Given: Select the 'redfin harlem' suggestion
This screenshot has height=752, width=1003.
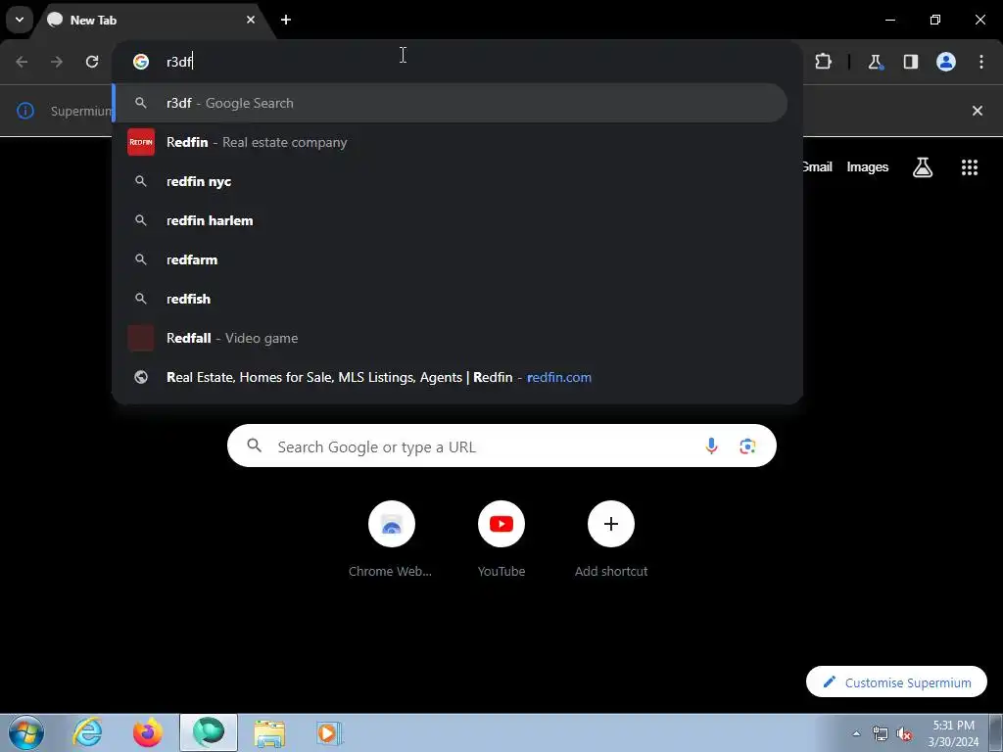Looking at the screenshot, I should coord(451,220).
